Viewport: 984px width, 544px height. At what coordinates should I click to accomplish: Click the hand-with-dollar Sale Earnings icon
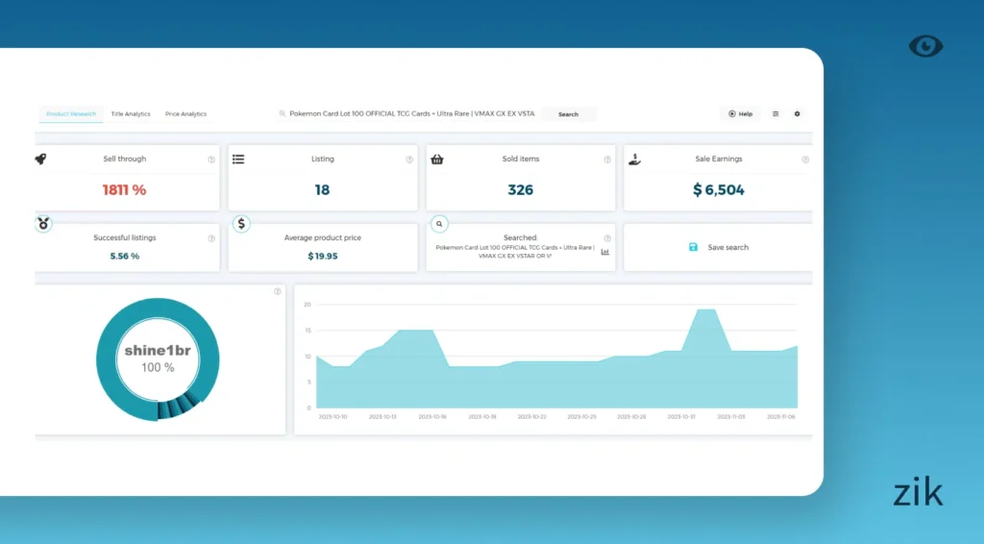tap(634, 160)
